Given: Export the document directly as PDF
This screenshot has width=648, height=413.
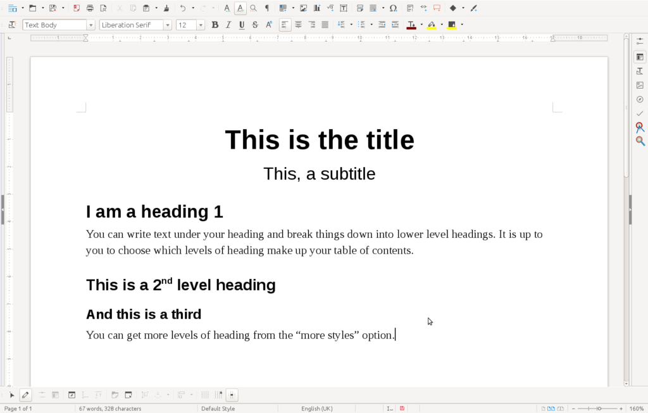Looking at the screenshot, I should coord(77,8).
